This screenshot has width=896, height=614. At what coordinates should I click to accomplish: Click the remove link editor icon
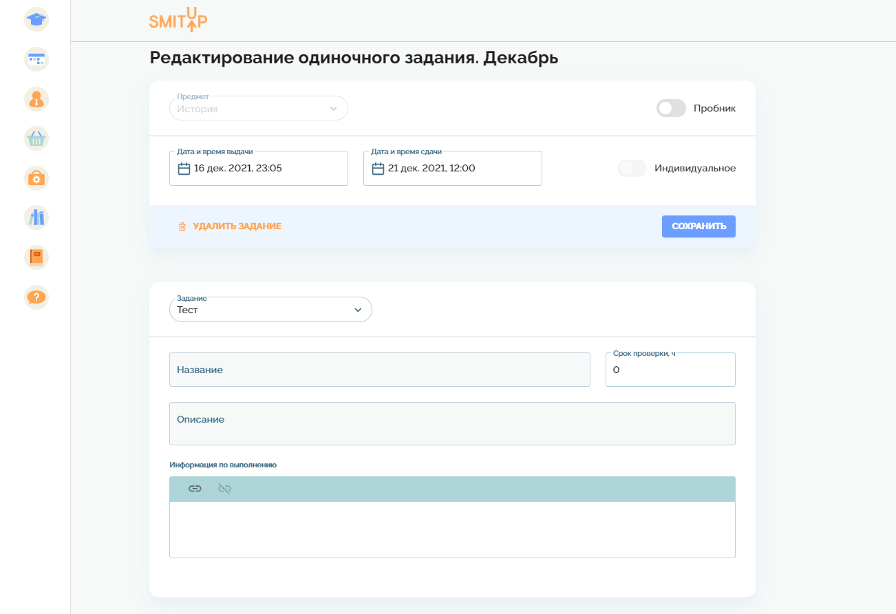(224, 489)
